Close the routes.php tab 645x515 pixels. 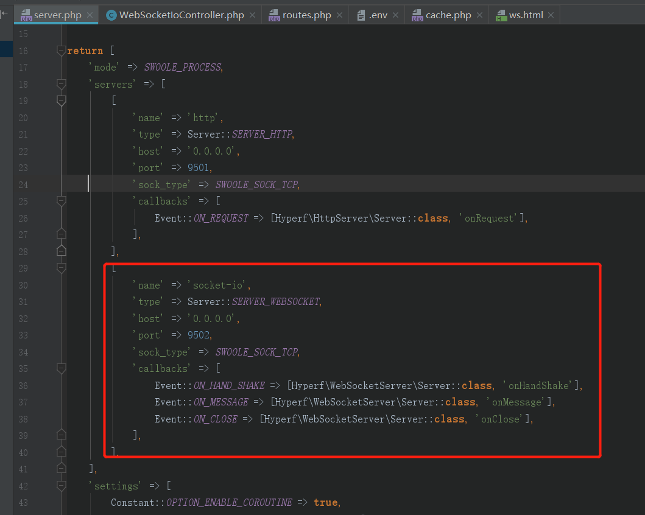(339, 15)
